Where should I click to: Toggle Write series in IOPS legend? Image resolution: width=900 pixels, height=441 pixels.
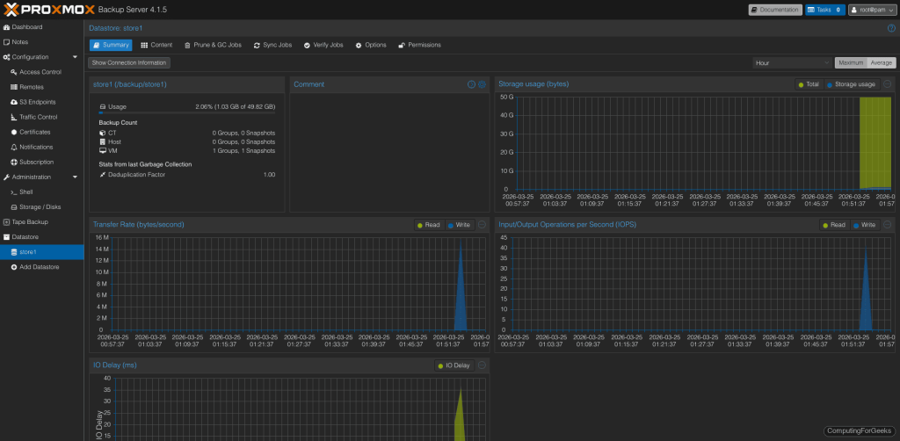click(865, 225)
